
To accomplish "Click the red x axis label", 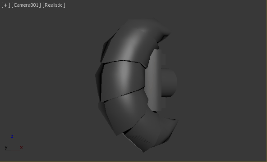I will [x=21, y=148].
